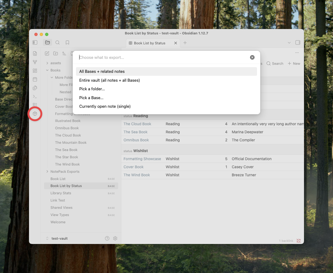This screenshot has width=333, height=273.
Task: Choose Entire vault export option
Action: coord(166,80)
